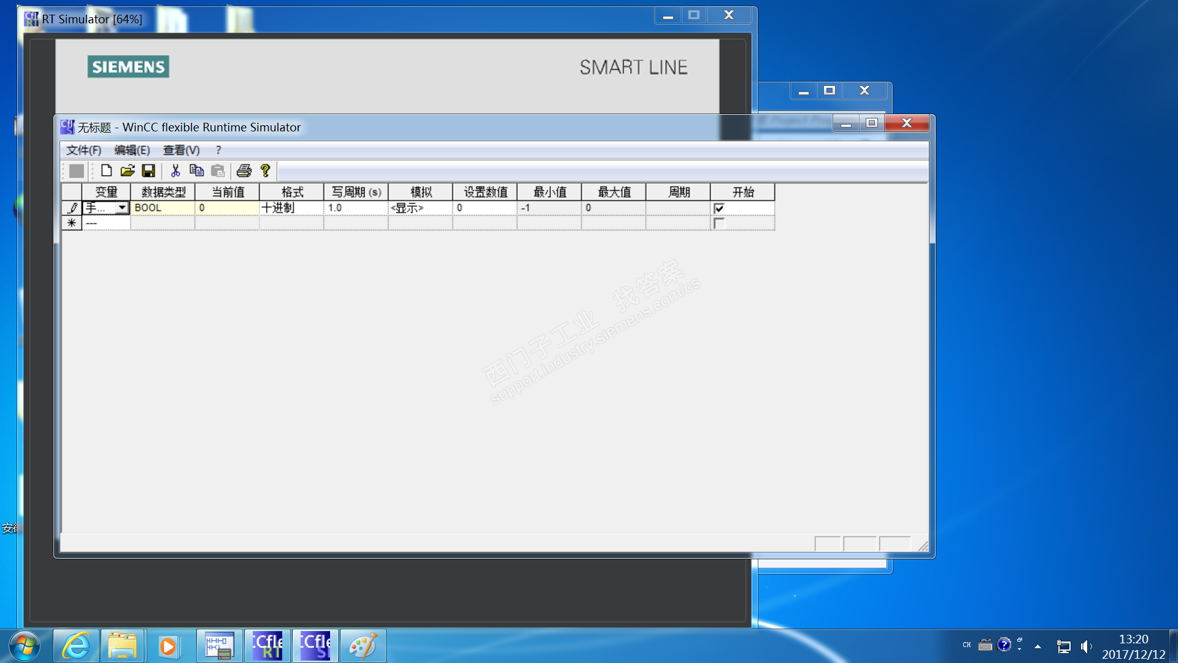Click the Open file toolbar icon

click(x=127, y=171)
